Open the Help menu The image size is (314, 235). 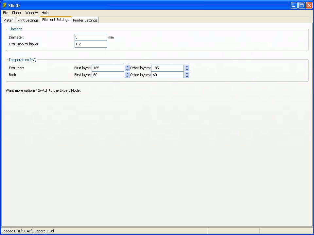coord(45,13)
